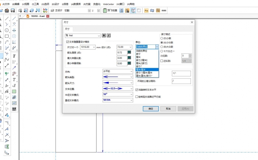Click the 确定 button
Viewport: 258px width, 160px height.
click(151, 108)
